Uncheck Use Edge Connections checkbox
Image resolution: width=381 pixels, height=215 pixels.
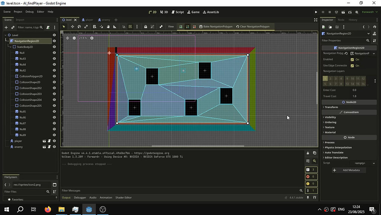352,65
